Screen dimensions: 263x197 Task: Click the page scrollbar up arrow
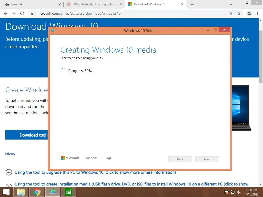[261, 21]
